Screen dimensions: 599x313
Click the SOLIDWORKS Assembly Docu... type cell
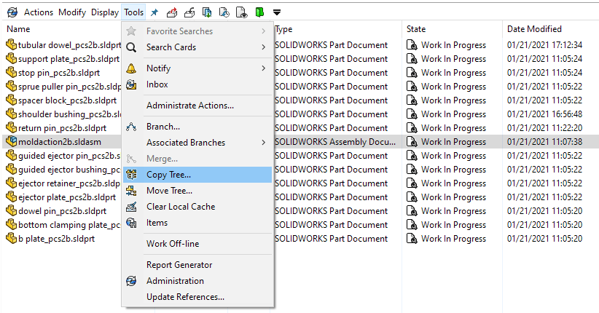pyautogui.click(x=335, y=142)
